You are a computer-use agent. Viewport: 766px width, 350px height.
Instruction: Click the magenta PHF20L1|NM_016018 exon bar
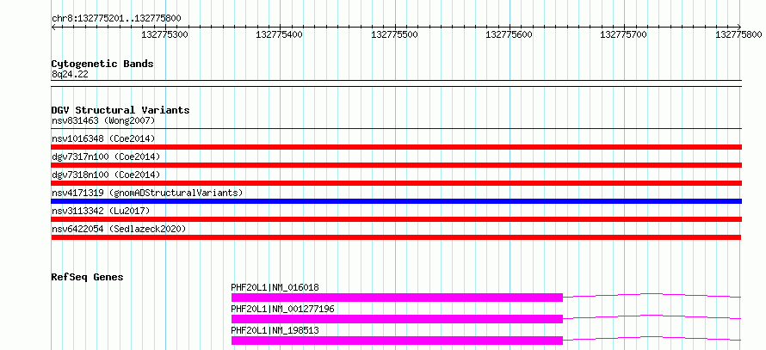(x=397, y=298)
